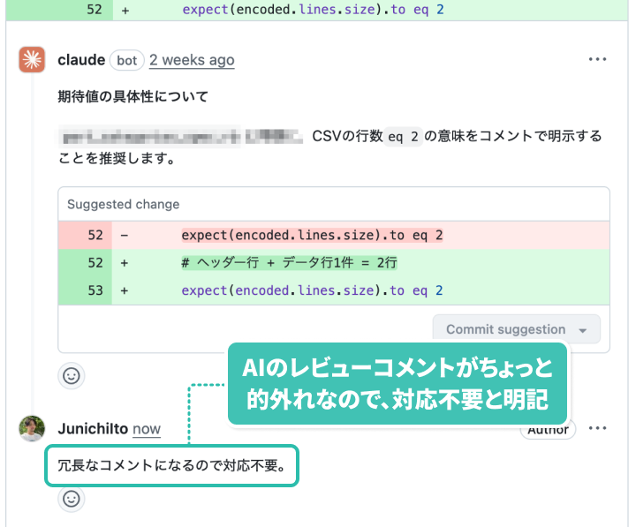Click the orange claude bot avatar

[33, 60]
